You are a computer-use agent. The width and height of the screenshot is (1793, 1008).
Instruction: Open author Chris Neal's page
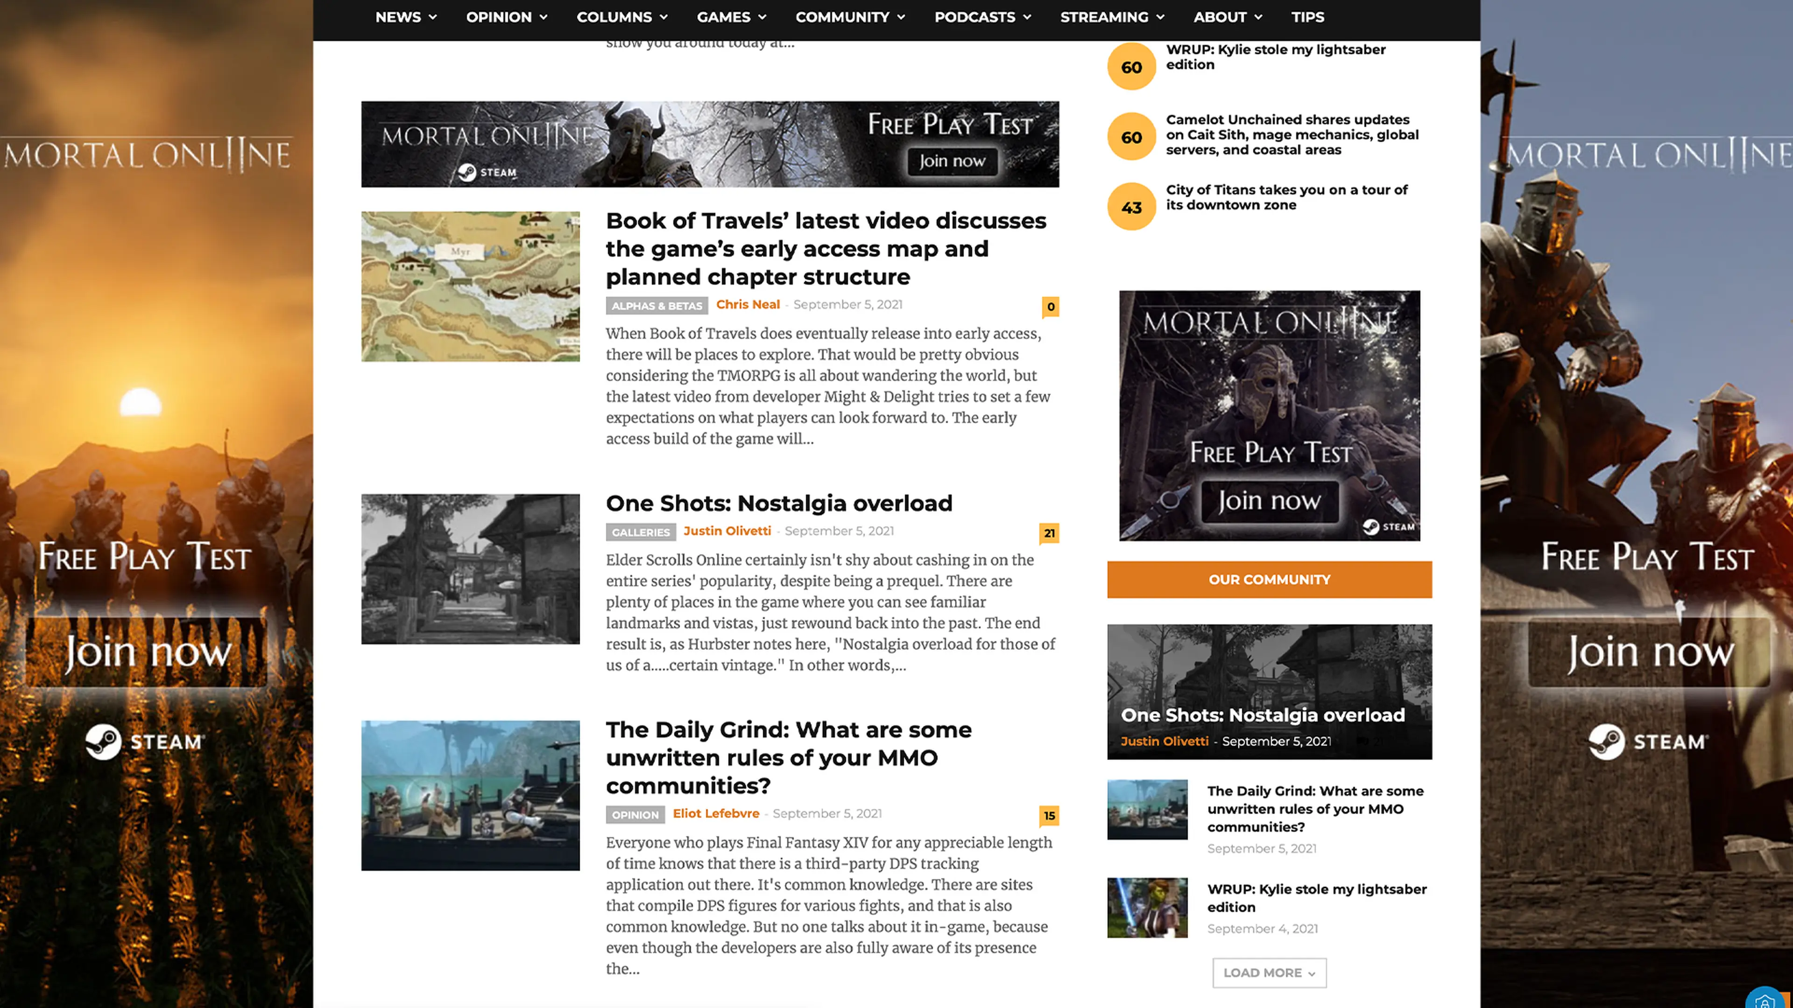[748, 305]
